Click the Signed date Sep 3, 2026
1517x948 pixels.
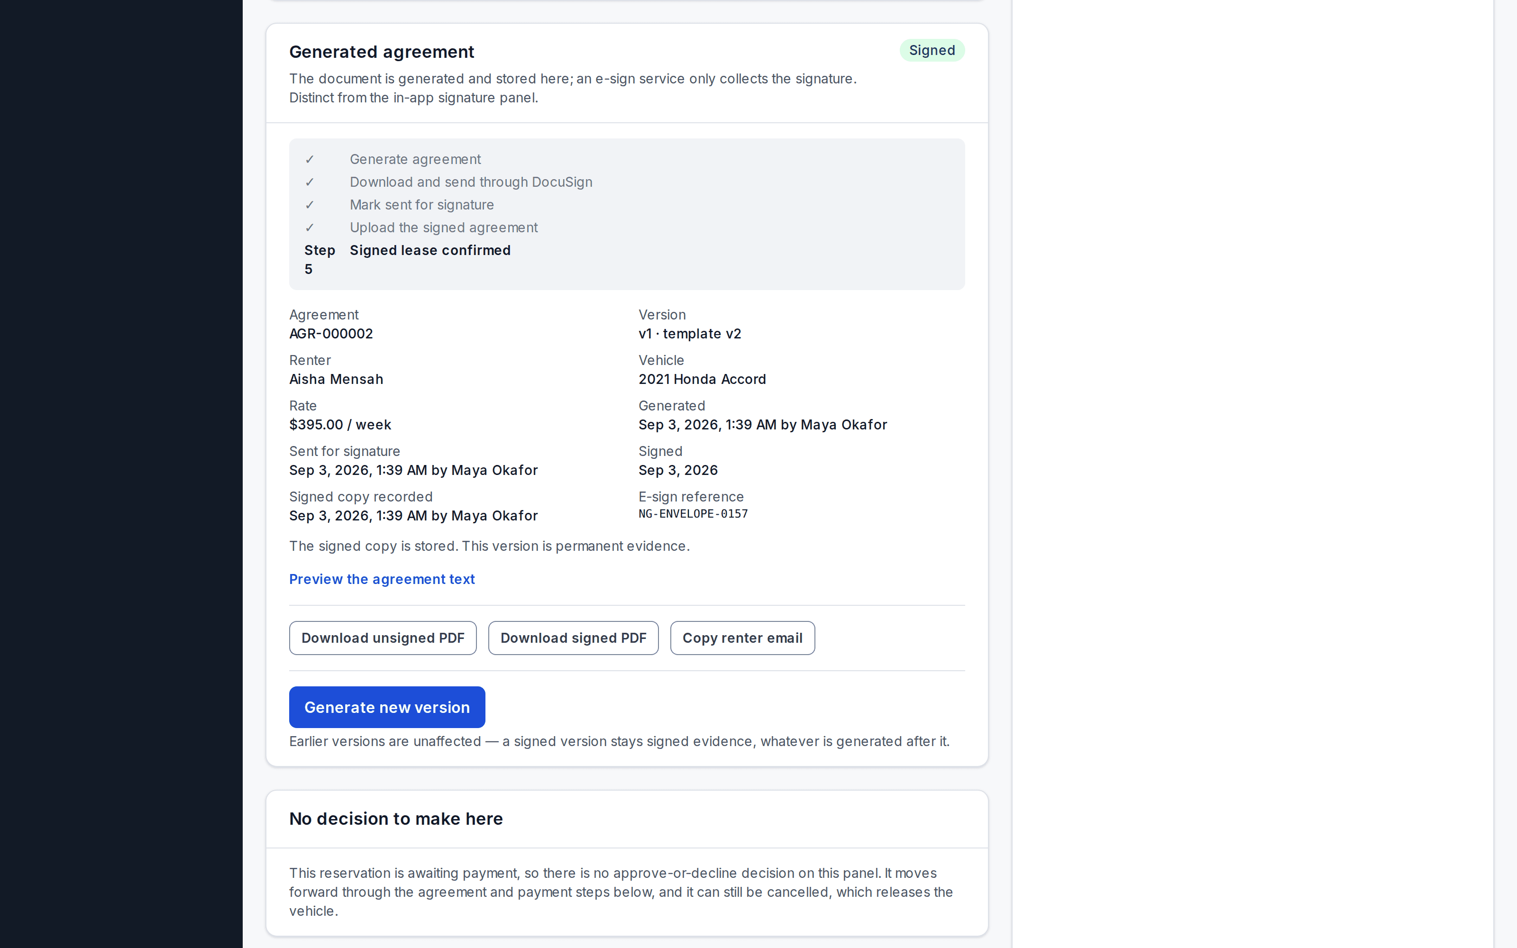pyautogui.click(x=677, y=470)
